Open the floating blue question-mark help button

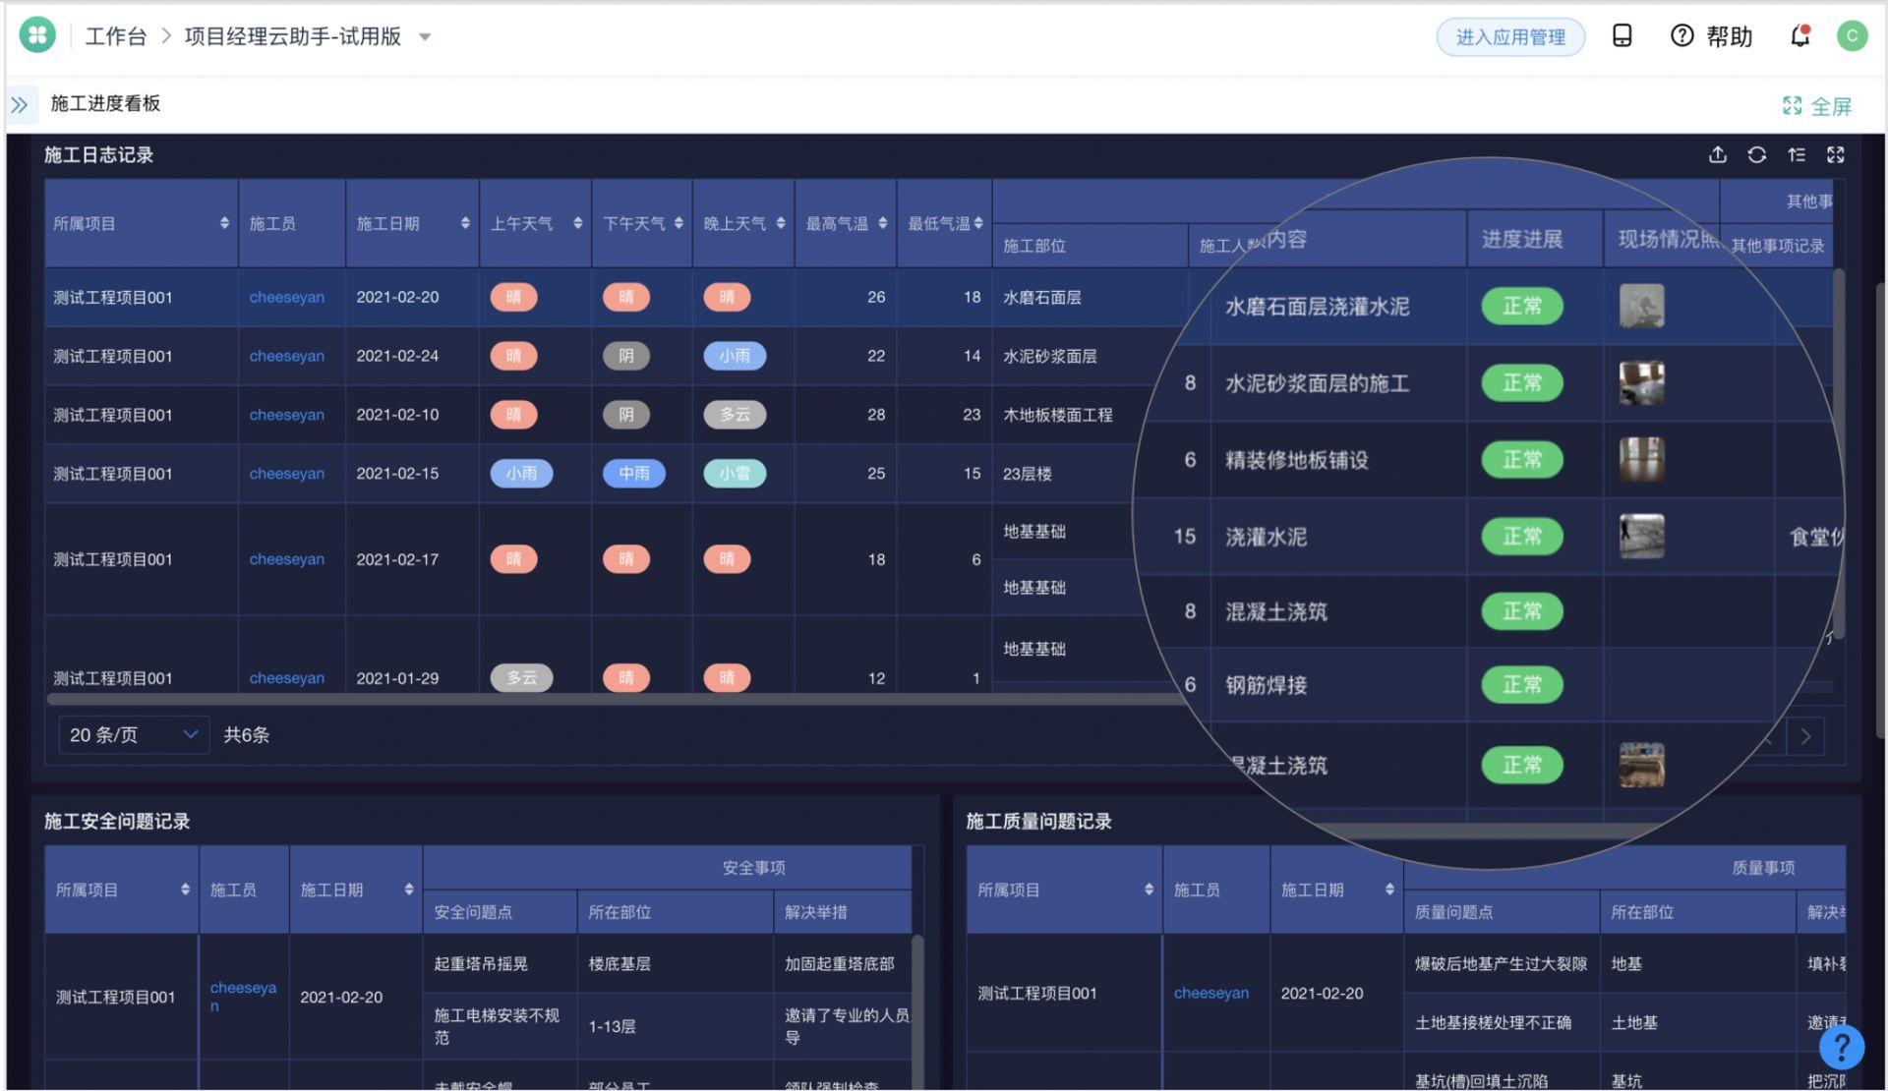(x=1841, y=1047)
